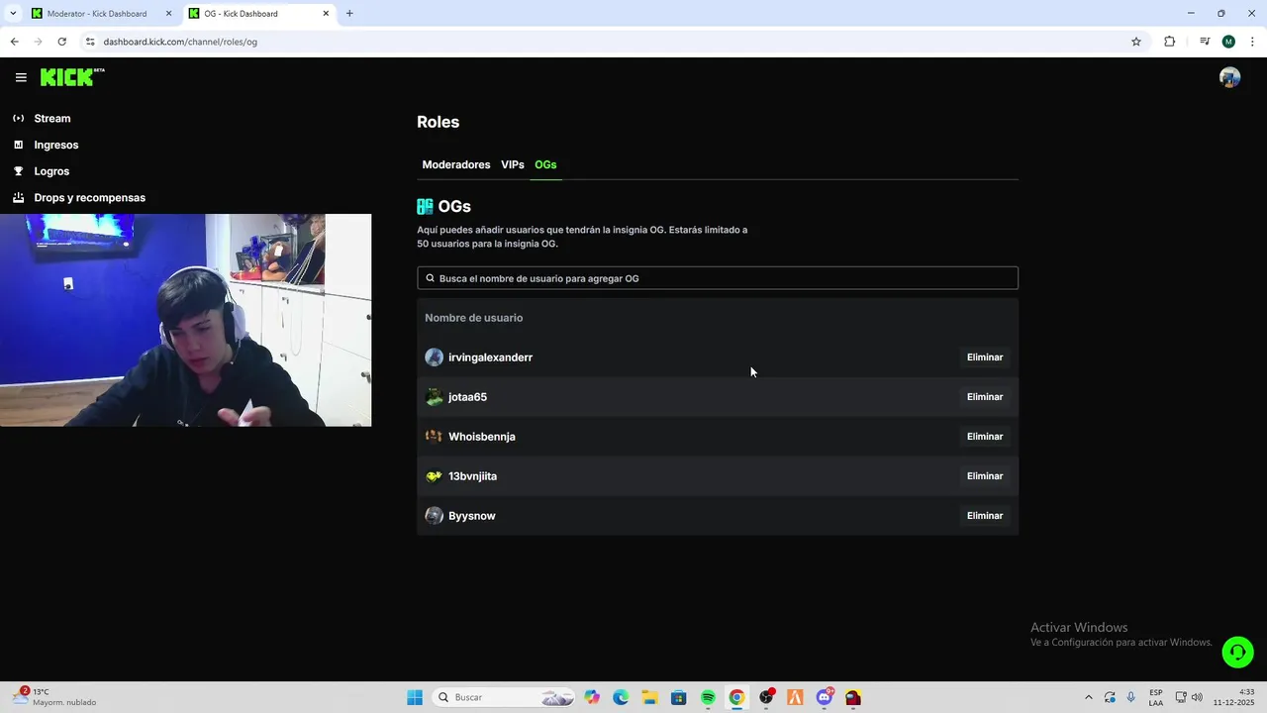Open Drops y recompensas section
This screenshot has height=713, width=1267.
pos(89,197)
